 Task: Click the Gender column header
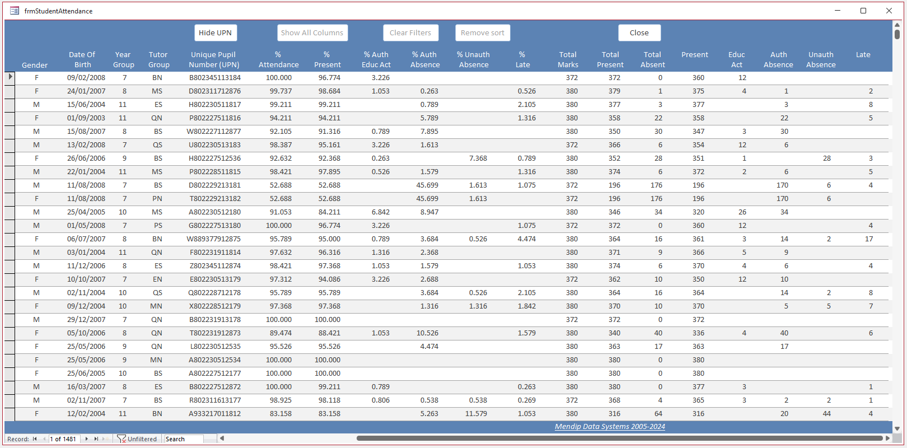pos(35,65)
